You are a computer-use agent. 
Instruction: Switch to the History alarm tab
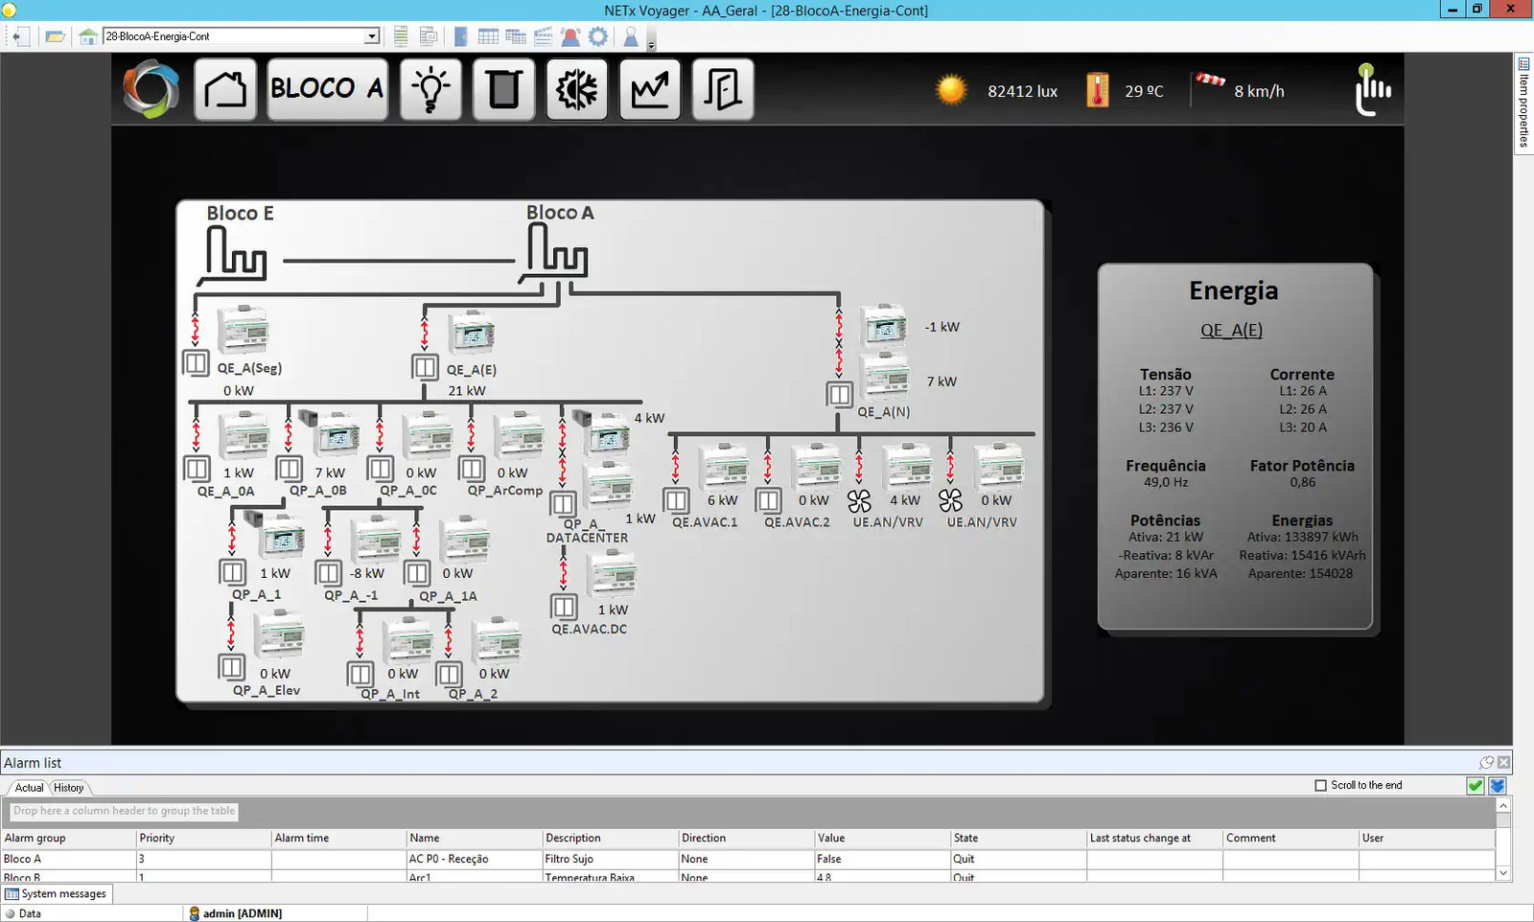(x=68, y=788)
